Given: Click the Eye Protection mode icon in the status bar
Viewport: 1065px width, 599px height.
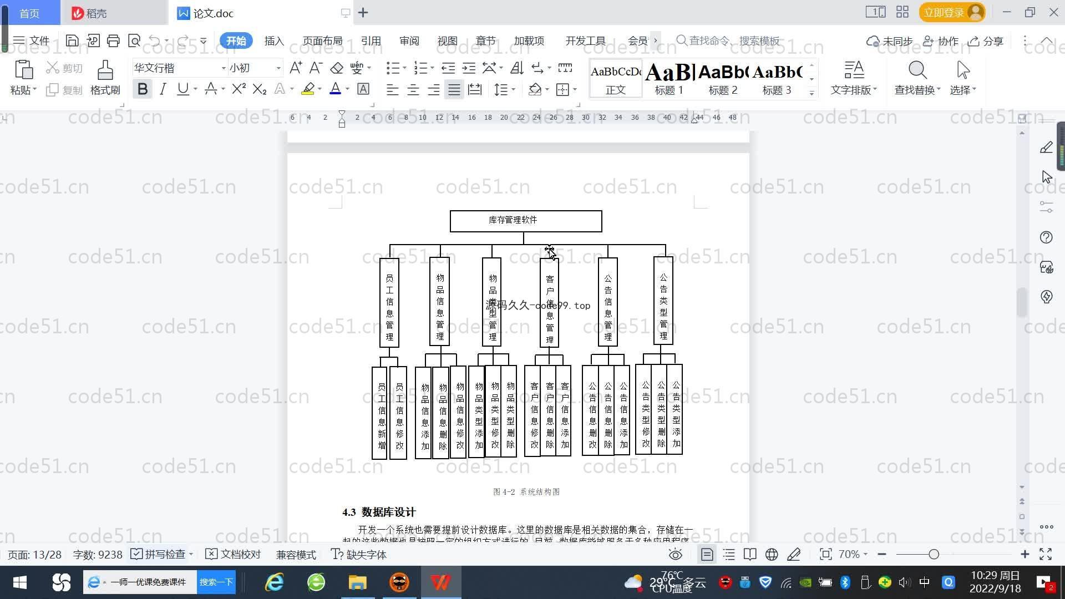Looking at the screenshot, I should click(675, 554).
